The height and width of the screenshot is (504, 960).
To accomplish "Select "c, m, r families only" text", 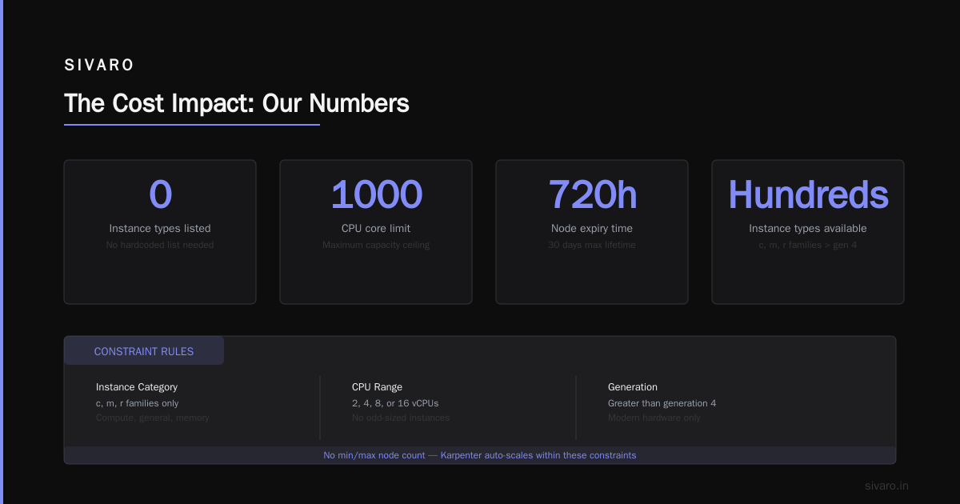I will (138, 403).
